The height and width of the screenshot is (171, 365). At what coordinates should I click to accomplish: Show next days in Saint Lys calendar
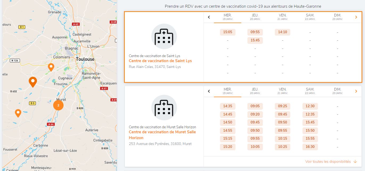pyautogui.click(x=356, y=17)
